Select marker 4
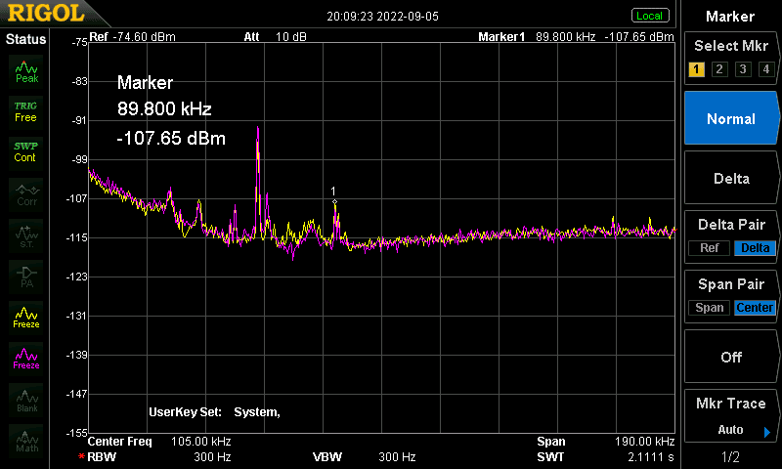The image size is (782, 469). pos(766,69)
